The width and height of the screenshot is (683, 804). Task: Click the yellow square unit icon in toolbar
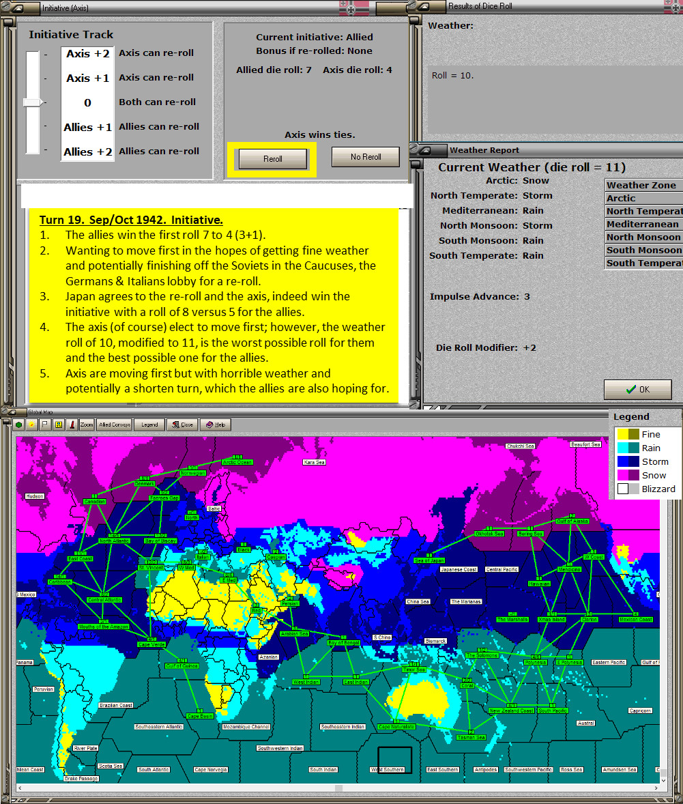(x=59, y=425)
